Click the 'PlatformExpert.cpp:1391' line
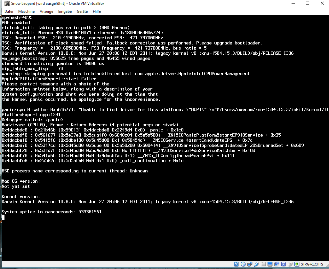 [31, 115]
